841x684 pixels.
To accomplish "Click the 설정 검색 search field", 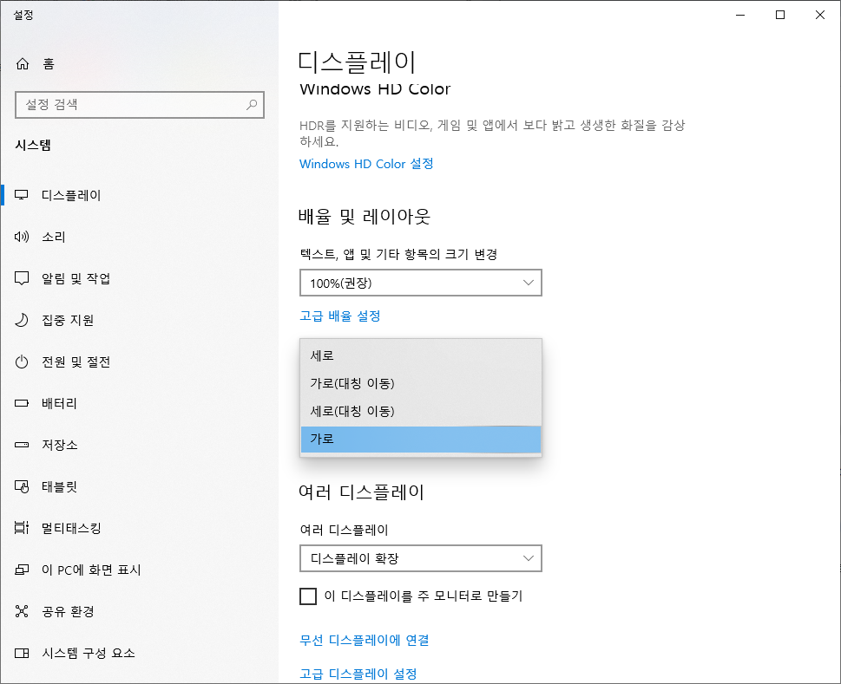I will [140, 104].
